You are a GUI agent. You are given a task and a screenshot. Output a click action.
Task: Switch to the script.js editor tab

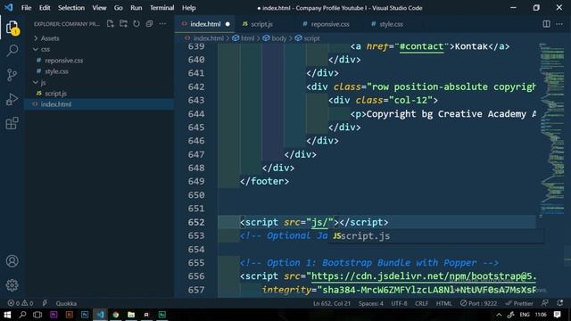(261, 24)
